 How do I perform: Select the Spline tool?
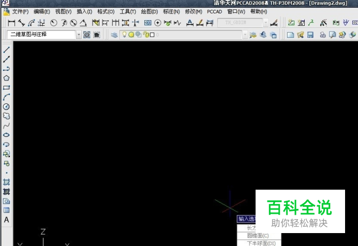click(x=6, y=126)
